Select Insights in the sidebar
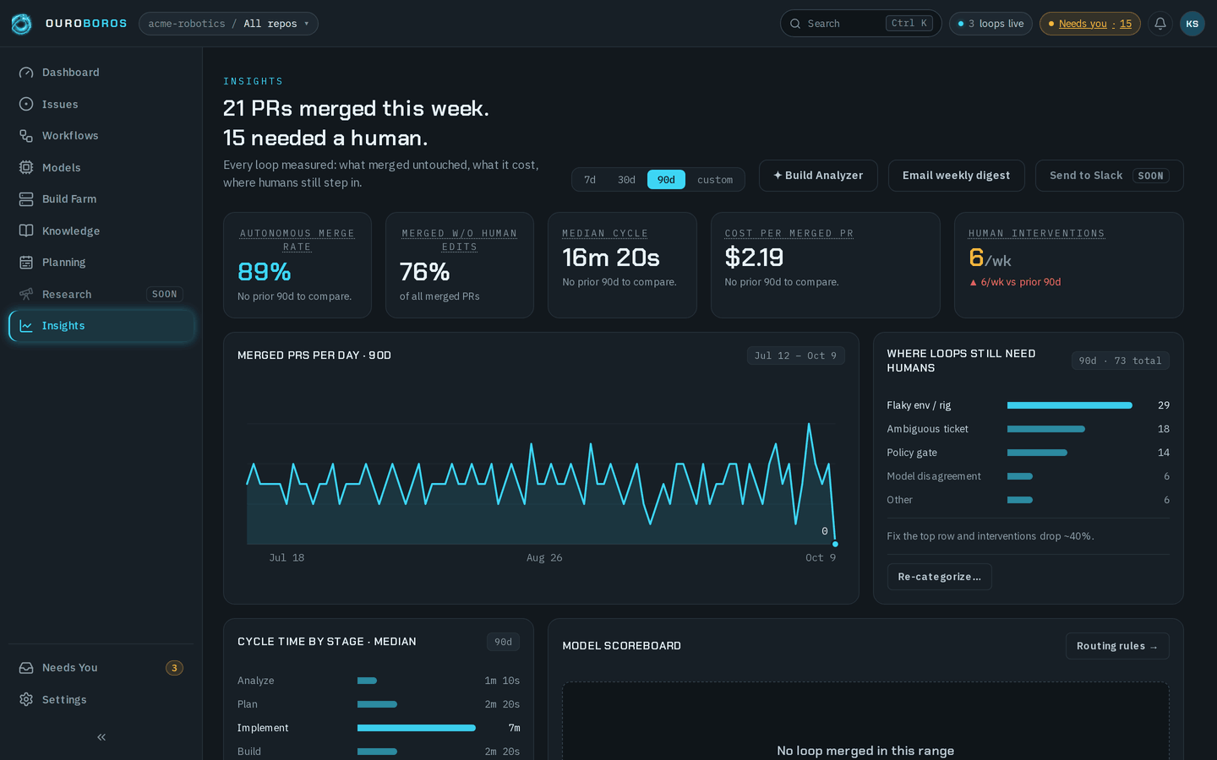 tap(101, 326)
